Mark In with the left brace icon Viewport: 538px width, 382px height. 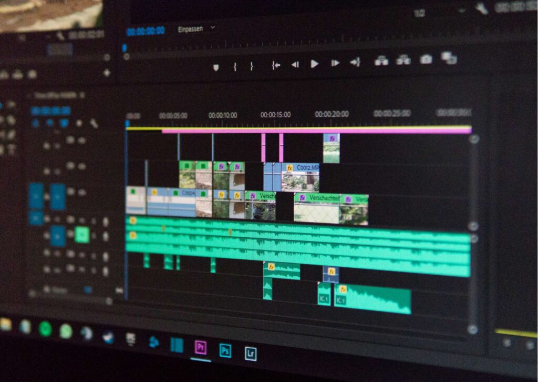coord(235,66)
